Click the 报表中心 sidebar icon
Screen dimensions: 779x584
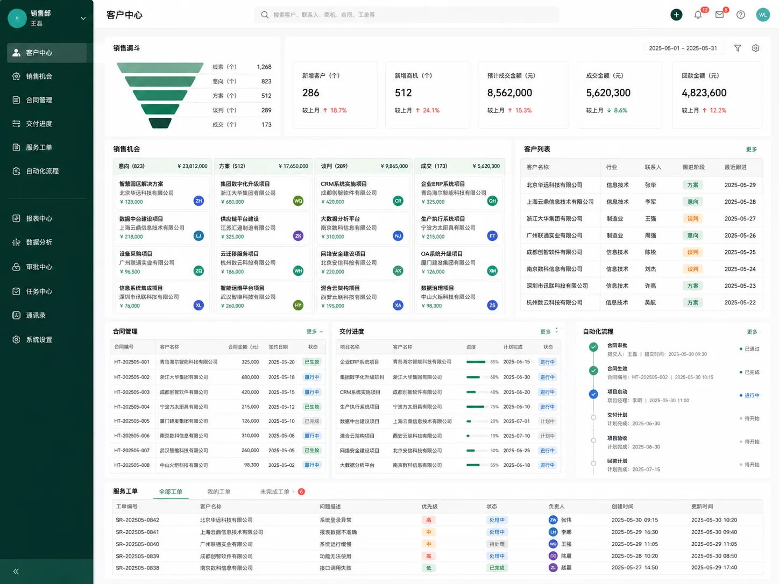pos(16,218)
